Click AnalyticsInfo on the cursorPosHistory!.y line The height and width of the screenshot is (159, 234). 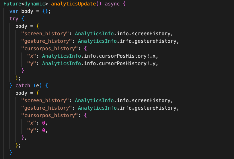[61, 63]
